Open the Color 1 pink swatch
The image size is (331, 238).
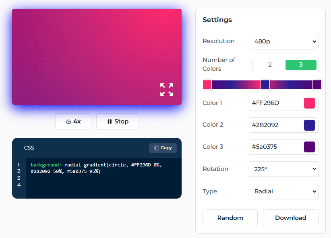[310, 103]
